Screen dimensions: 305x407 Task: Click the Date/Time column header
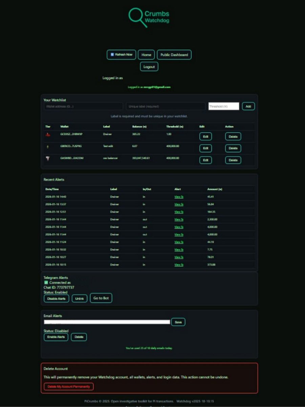[x=52, y=189]
